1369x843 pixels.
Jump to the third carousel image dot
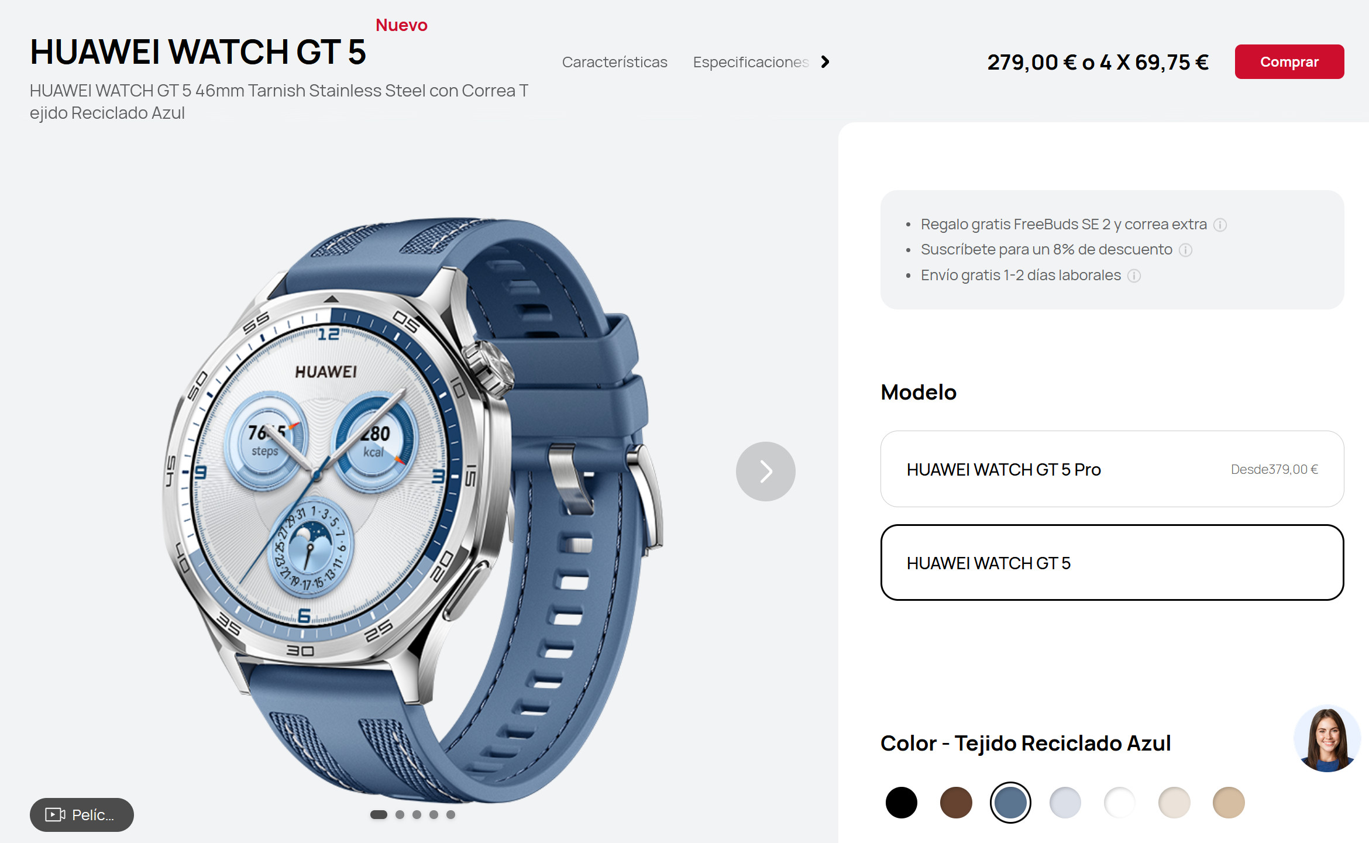[417, 814]
